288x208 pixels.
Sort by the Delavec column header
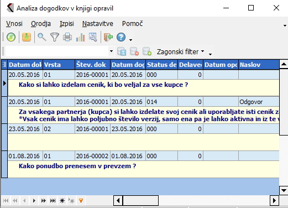(191, 65)
